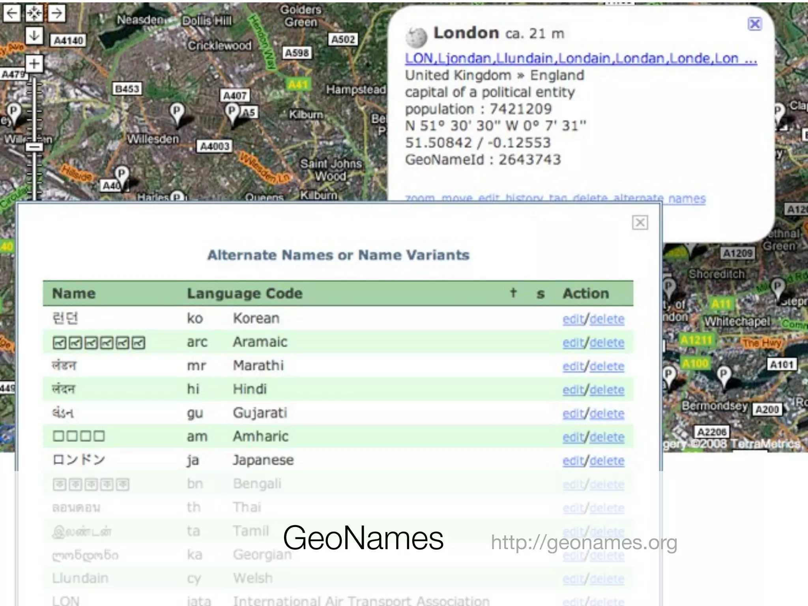Click edit for the Aramaic name

[573, 342]
